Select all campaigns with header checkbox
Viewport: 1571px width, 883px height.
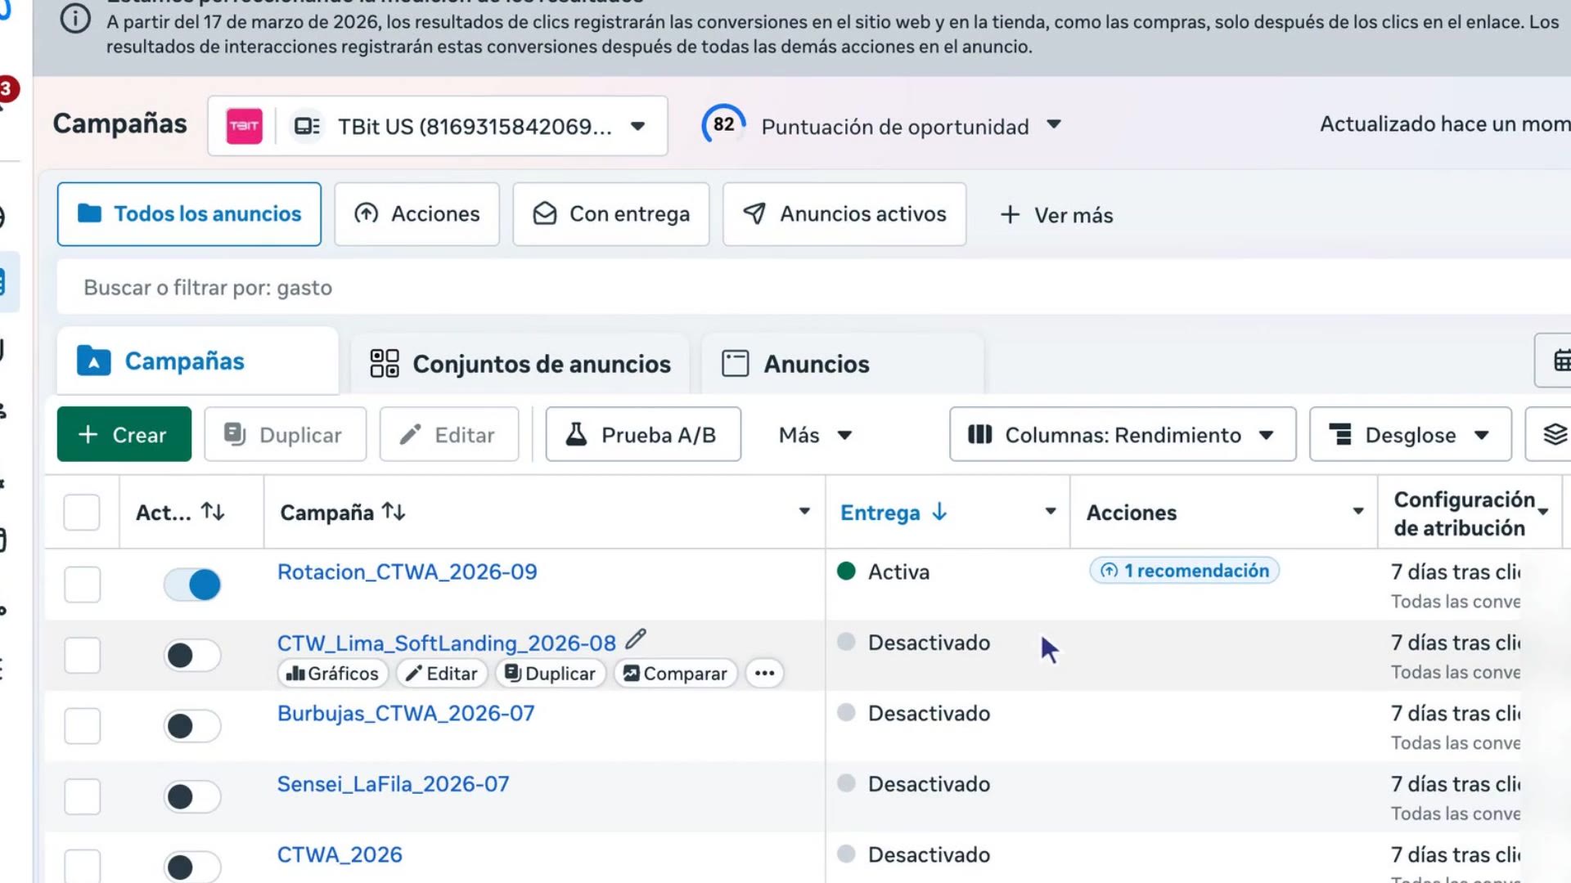[x=82, y=513]
